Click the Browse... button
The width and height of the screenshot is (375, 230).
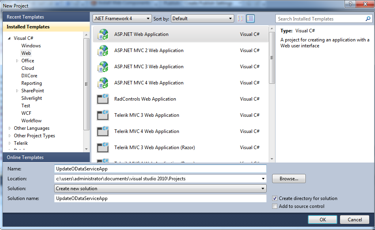[289, 179]
